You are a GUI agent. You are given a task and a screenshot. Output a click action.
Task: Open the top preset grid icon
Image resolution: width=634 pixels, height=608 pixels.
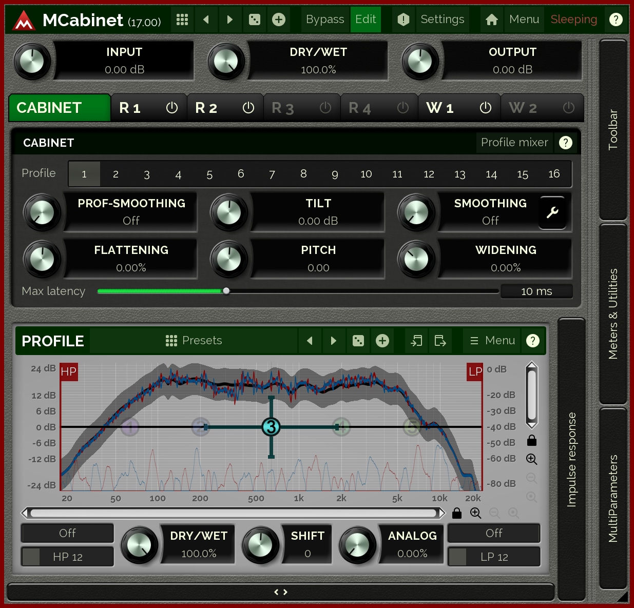coord(182,19)
